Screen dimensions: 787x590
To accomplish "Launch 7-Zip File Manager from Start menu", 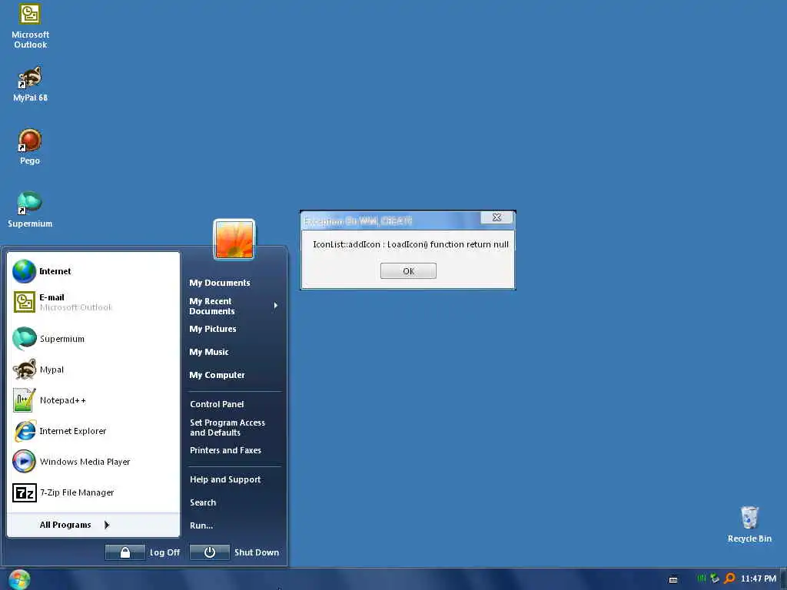I will 93,492.
